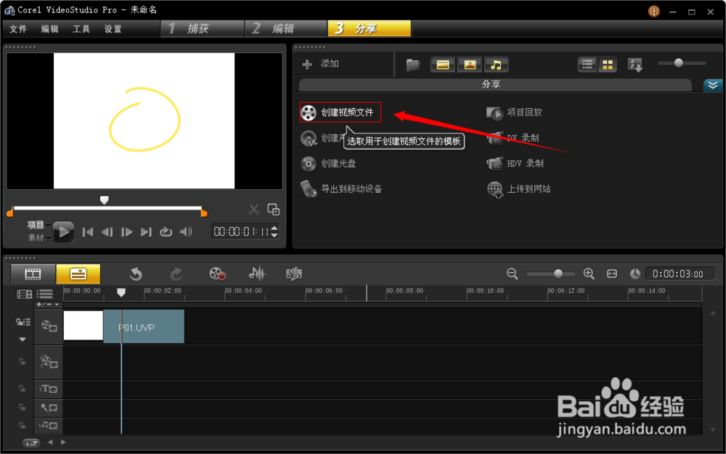
Task: Jump to preview start
Action: point(88,231)
